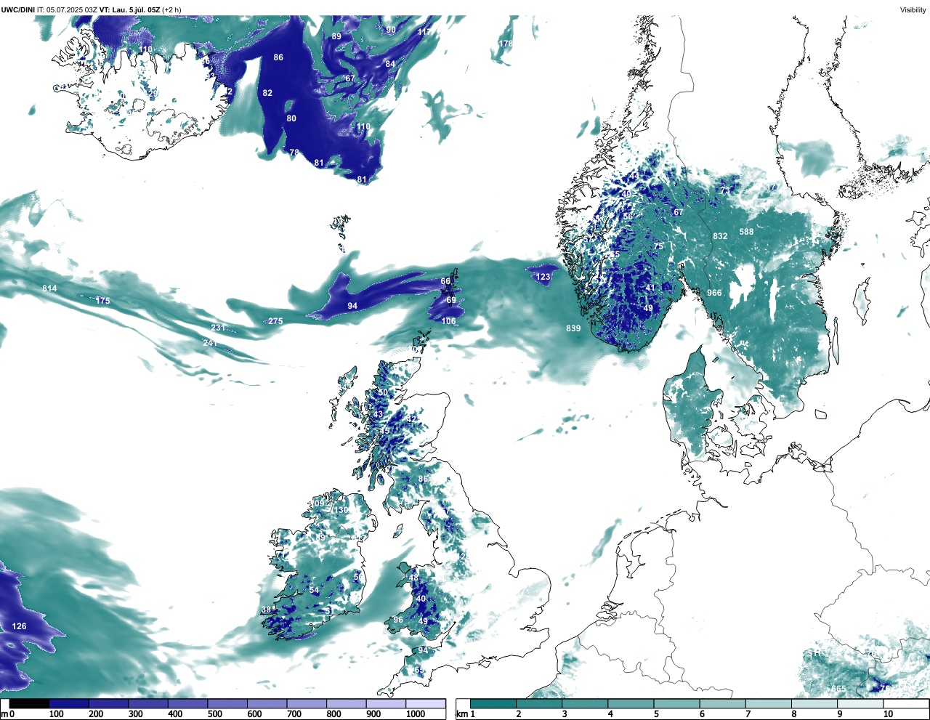The image size is (930, 720).
Task: Click the 588 value over Sweden
Action: click(746, 232)
